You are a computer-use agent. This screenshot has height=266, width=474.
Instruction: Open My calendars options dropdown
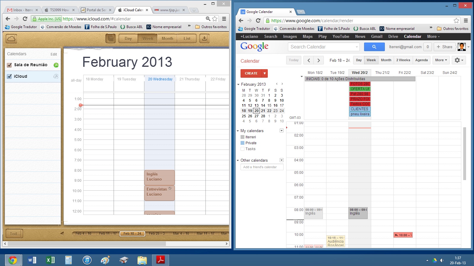[x=281, y=131]
